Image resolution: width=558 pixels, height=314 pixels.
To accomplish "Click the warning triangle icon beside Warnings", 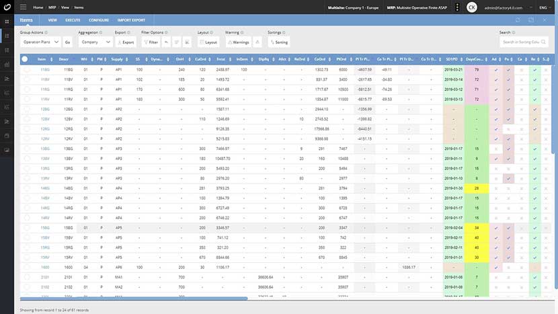I will click(257, 42).
